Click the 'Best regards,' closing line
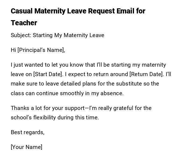Image resolution: width=188 pixels, height=164 pixels. 28,132
